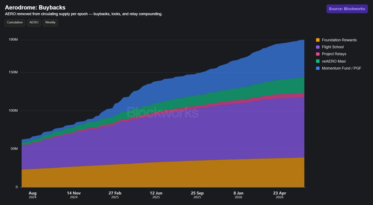Image resolution: width=373 pixels, height=205 pixels.
Task: Toggle veAERO Maxi green legend swatch
Action: [x=318, y=61]
